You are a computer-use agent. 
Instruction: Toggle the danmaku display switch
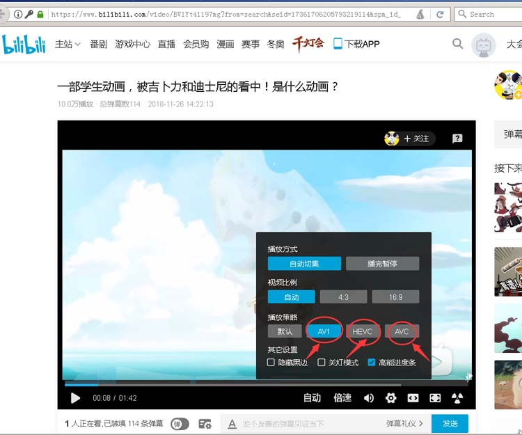pos(180,424)
